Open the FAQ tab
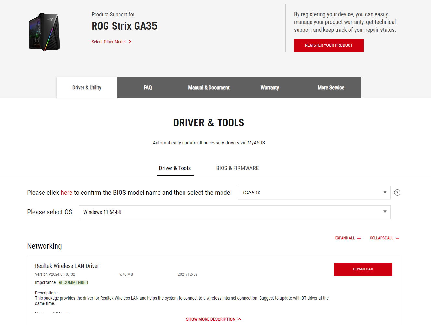The width and height of the screenshot is (431, 325). pyautogui.click(x=148, y=88)
